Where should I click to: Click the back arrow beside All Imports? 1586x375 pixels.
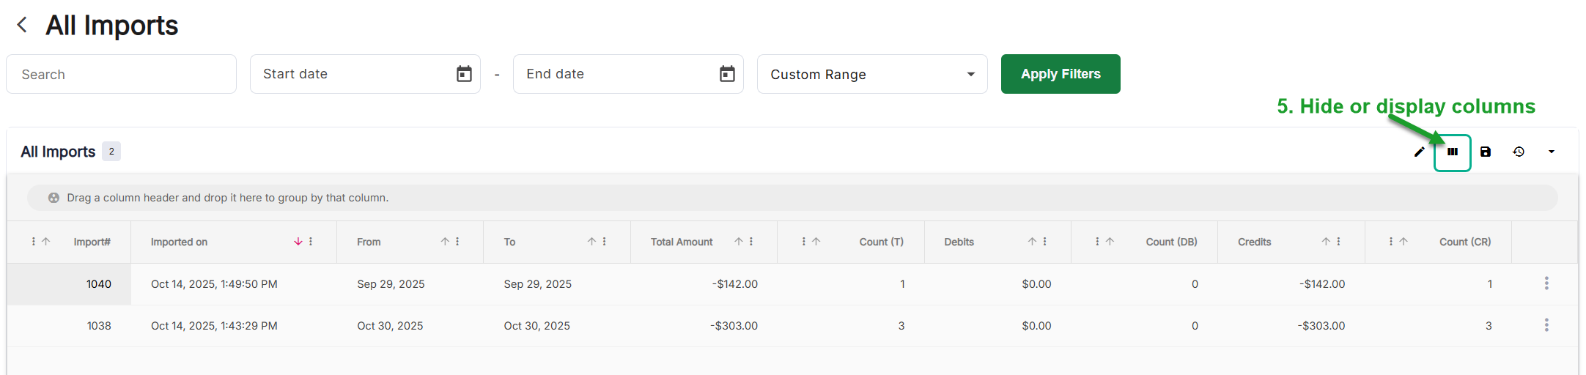(23, 25)
